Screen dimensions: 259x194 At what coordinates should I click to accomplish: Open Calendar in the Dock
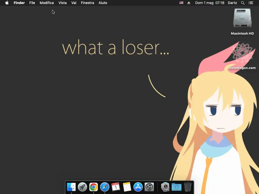click(x=116, y=187)
